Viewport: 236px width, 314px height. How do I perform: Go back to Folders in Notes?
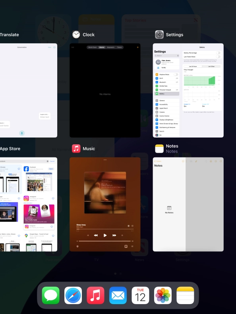pyautogui.click(x=158, y=161)
